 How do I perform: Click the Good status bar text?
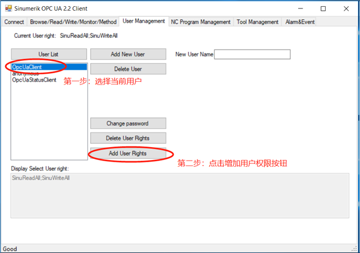[x=10, y=249]
